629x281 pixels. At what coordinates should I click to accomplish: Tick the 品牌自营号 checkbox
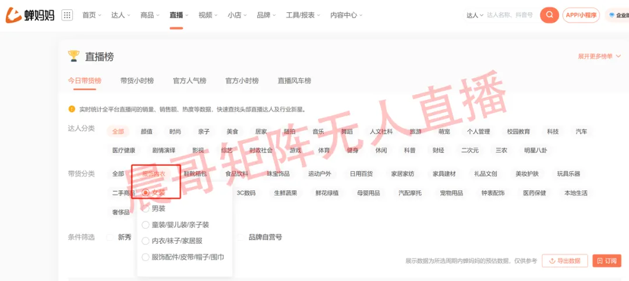tap(241, 237)
